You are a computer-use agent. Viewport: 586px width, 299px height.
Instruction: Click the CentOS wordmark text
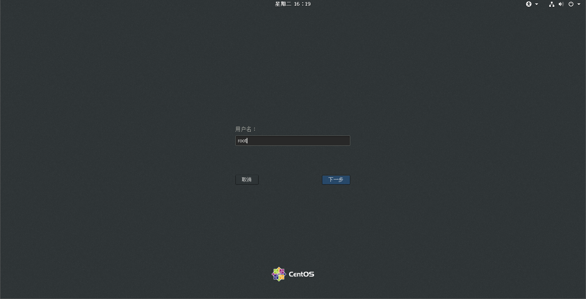302,274
